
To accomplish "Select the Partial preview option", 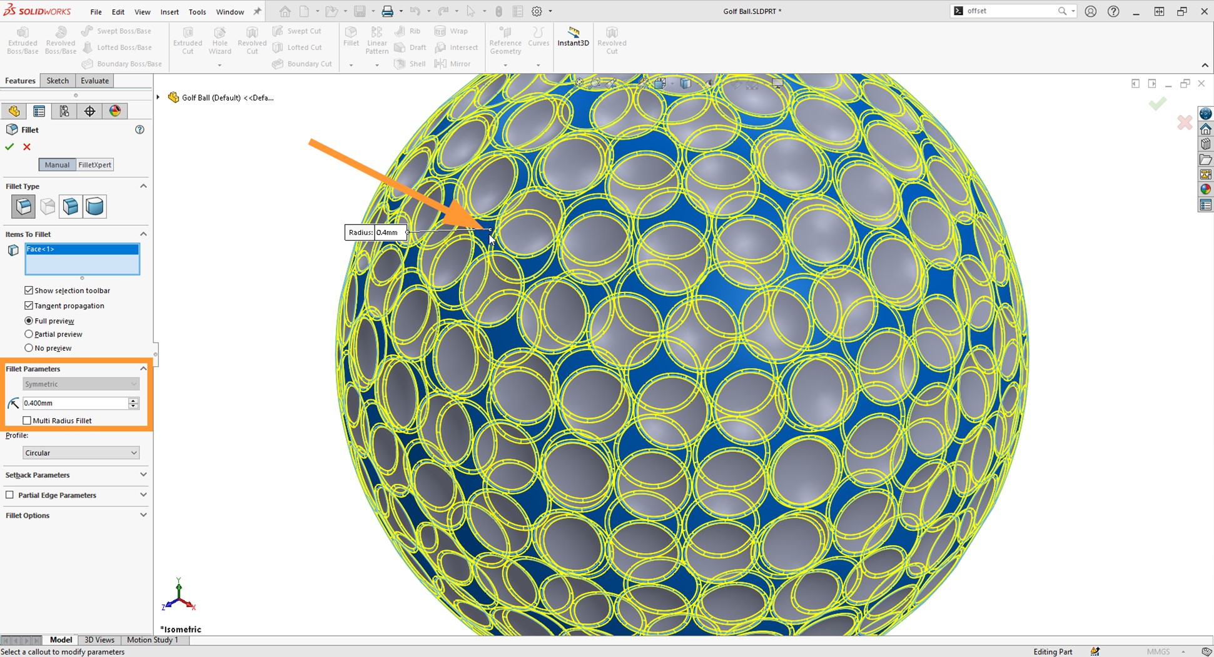I will 29,334.
